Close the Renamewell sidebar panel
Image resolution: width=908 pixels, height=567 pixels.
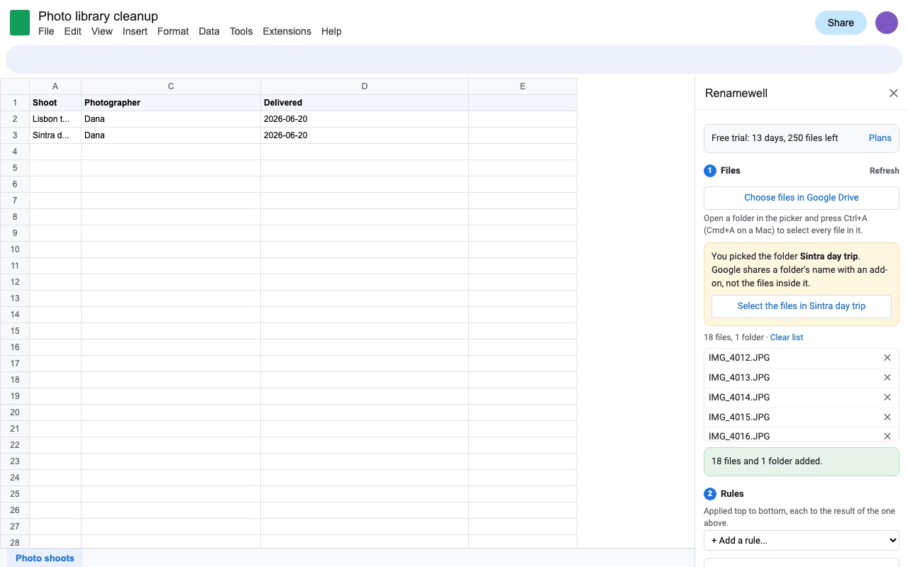[894, 94]
